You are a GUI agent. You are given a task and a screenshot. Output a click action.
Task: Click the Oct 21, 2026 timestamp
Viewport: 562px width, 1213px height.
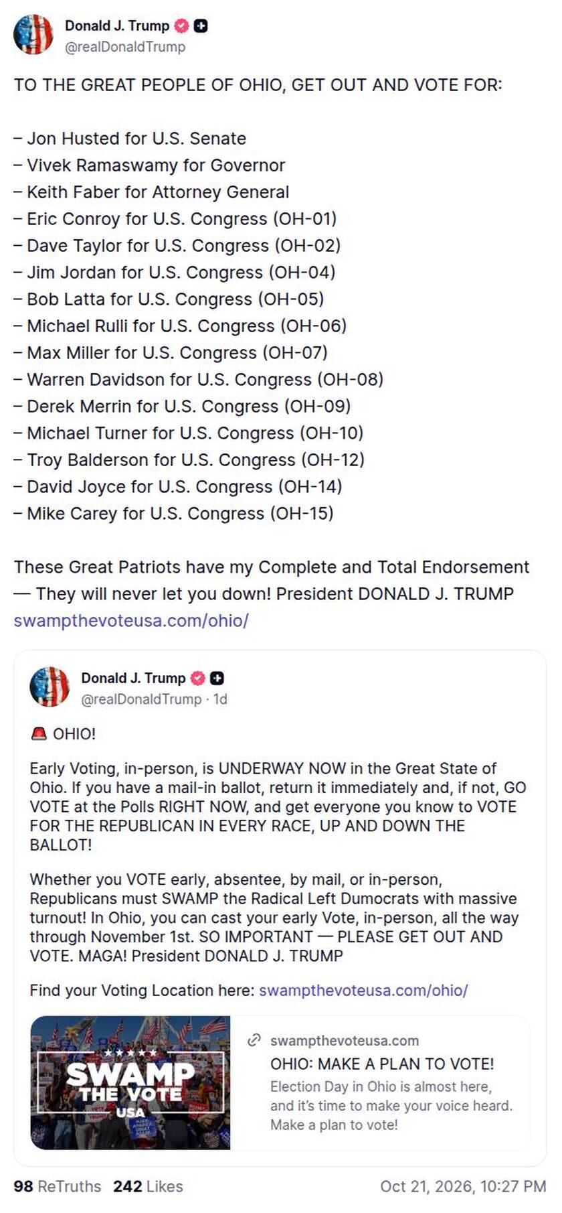point(463,1186)
